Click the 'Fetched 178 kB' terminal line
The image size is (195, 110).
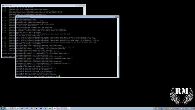29,44
